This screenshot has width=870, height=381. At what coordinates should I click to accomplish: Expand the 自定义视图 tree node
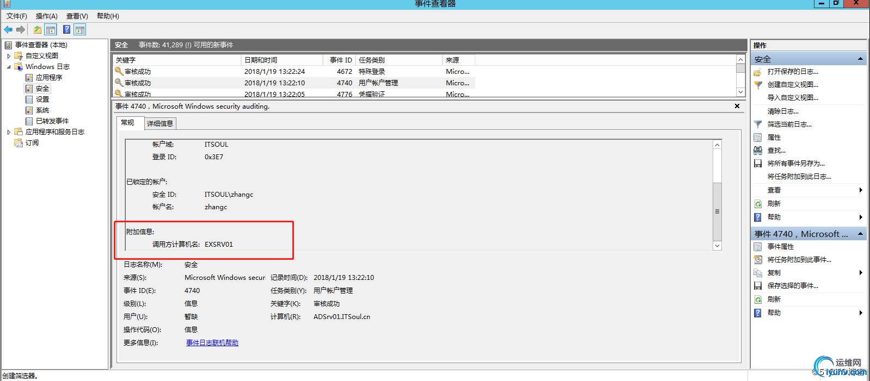click(9, 56)
